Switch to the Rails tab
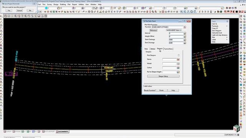The image size is (246, 138). [x=146, y=49]
